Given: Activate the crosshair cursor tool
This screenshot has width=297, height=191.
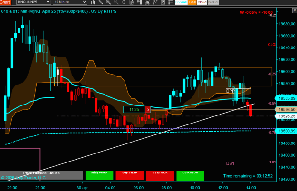Looking at the screenshot, I should click(124, 2).
